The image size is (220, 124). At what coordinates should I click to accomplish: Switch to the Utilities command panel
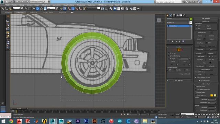point(184,15)
